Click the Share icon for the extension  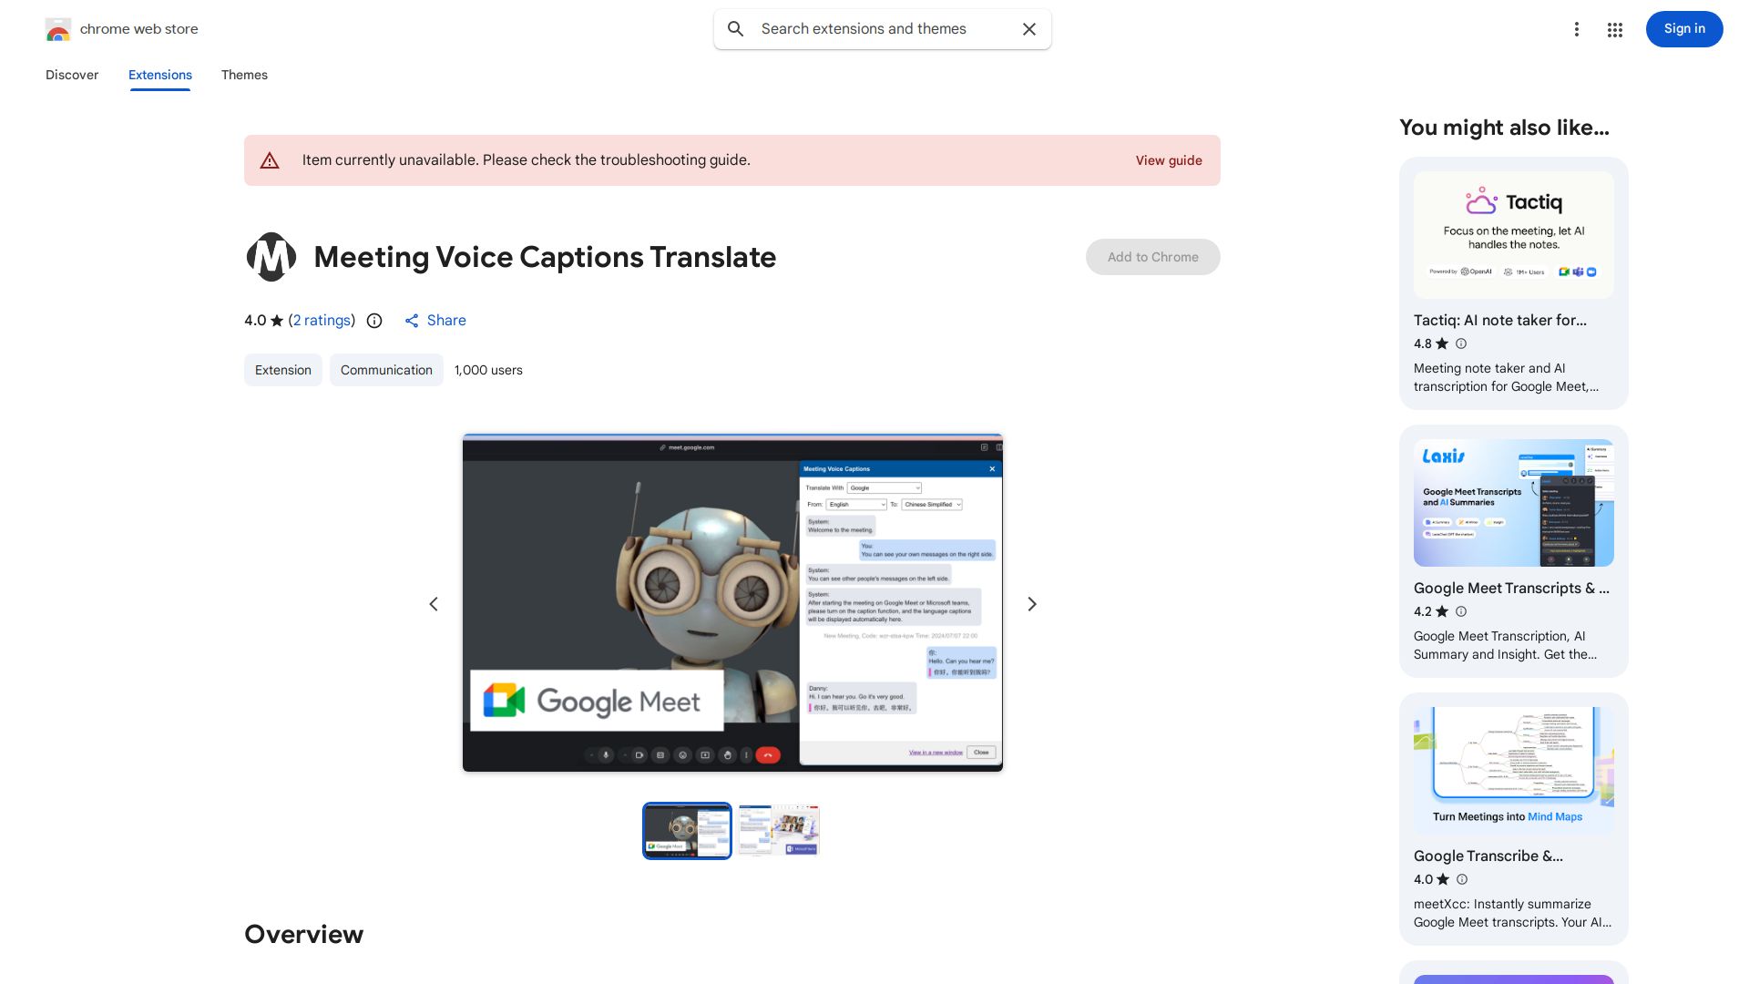coord(412,321)
